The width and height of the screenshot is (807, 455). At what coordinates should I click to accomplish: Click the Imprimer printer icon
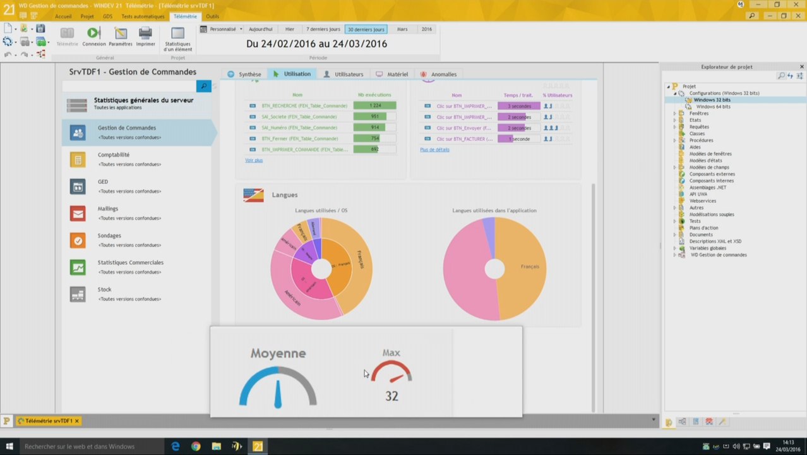pyautogui.click(x=145, y=33)
